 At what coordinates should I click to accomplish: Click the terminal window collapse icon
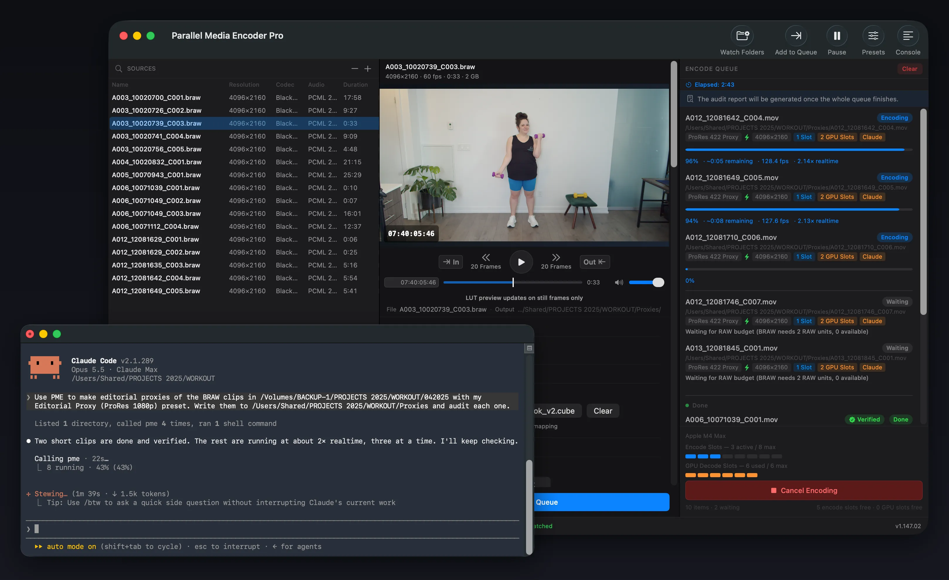(x=529, y=348)
